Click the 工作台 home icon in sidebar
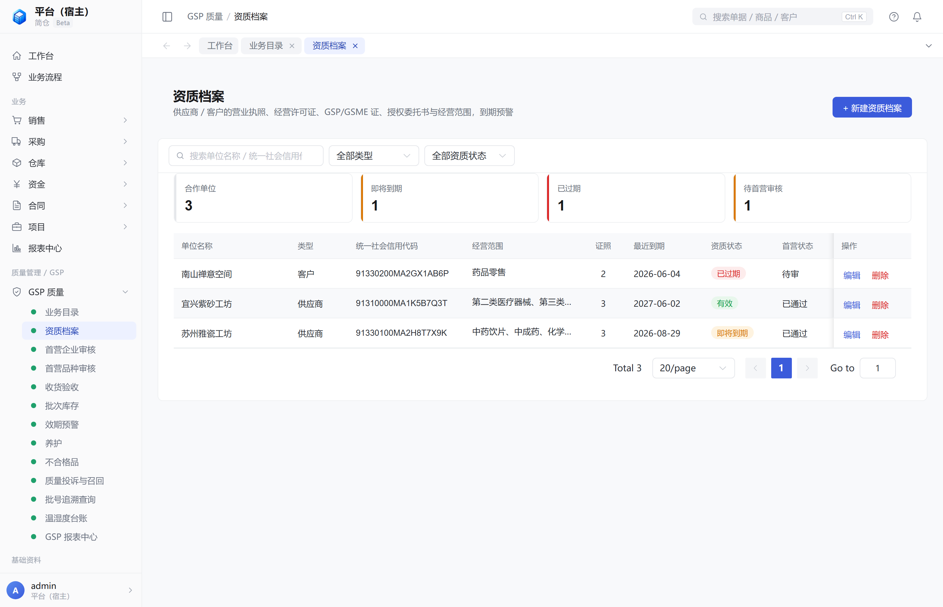This screenshot has height=607, width=943. point(16,56)
